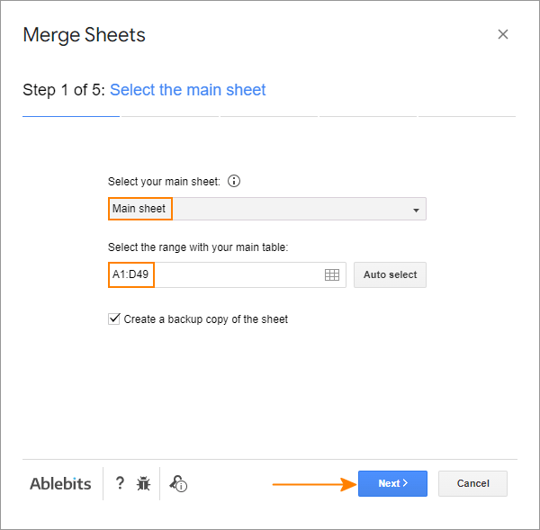The image size is (540, 530).
Task: Click the Ablebits logo
Action: [60, 484]
